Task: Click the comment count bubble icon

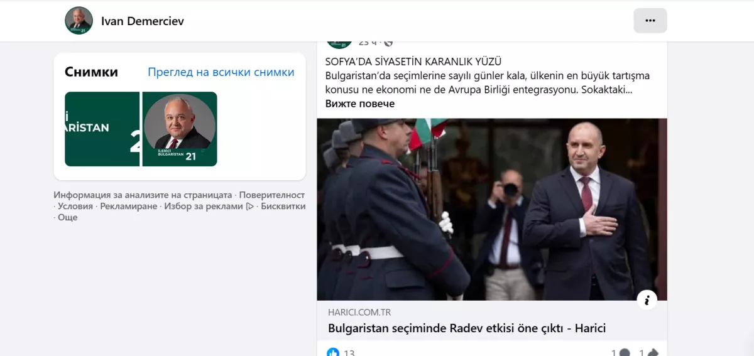Action: click(624, 353)
